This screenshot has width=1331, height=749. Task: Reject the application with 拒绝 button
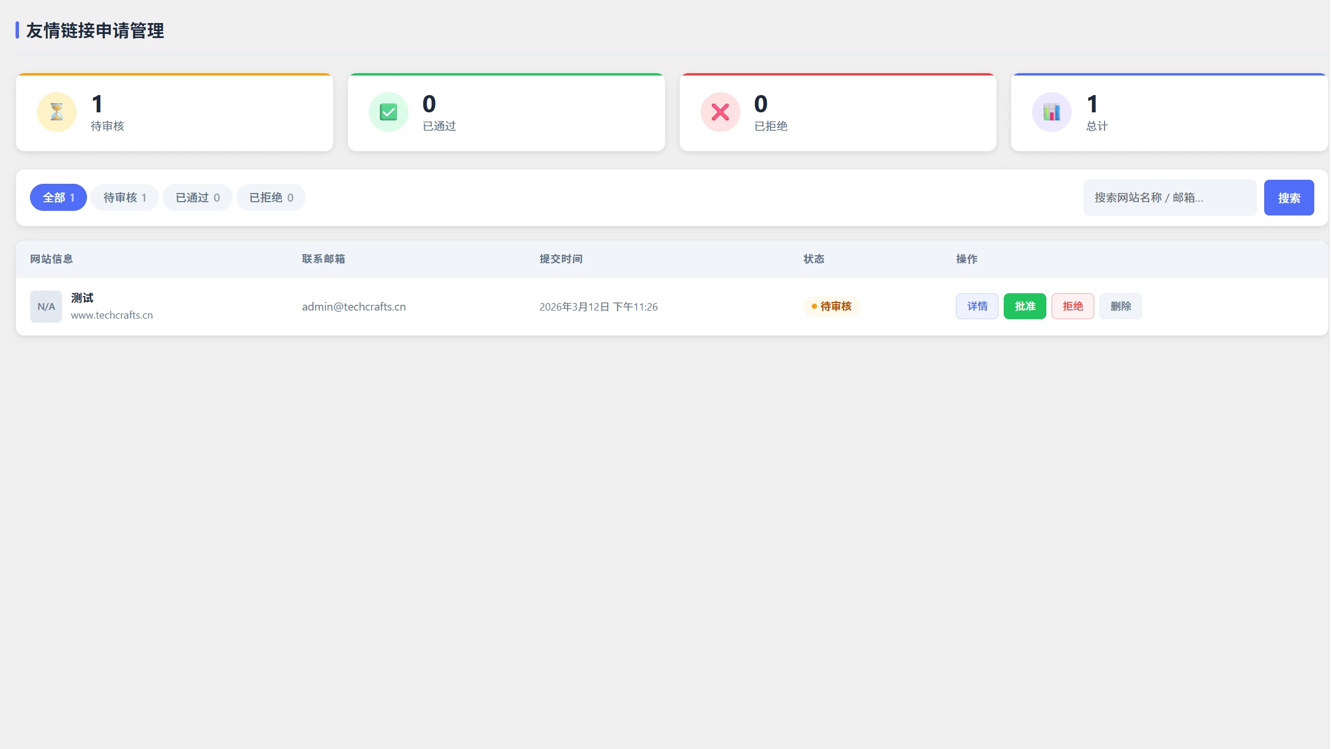pos(1073,307)
